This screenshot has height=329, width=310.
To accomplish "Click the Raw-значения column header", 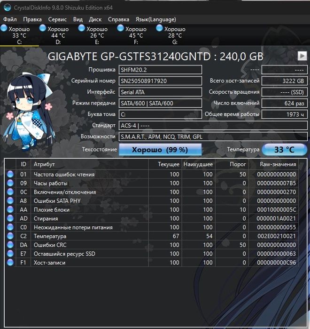I will point(273,164).
